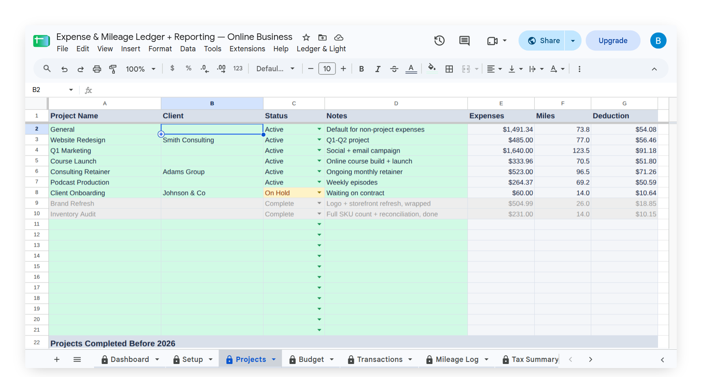Show the all sheets list

(77, 359)
